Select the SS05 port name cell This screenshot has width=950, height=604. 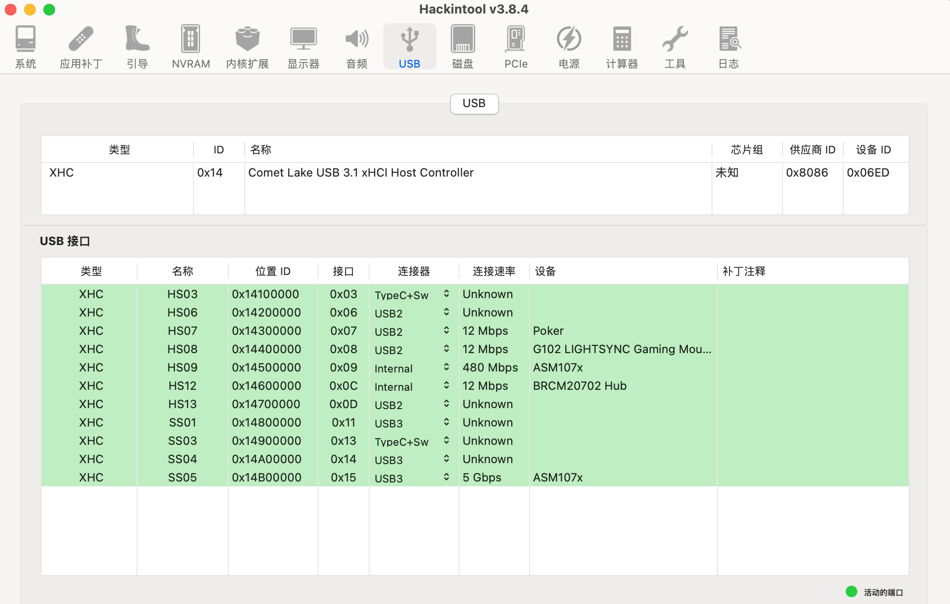click(182, 478)
